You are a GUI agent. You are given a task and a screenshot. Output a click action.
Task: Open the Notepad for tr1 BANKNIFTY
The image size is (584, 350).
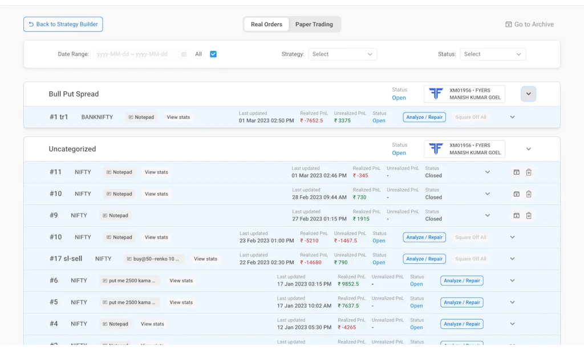click(x=141, y=116)
